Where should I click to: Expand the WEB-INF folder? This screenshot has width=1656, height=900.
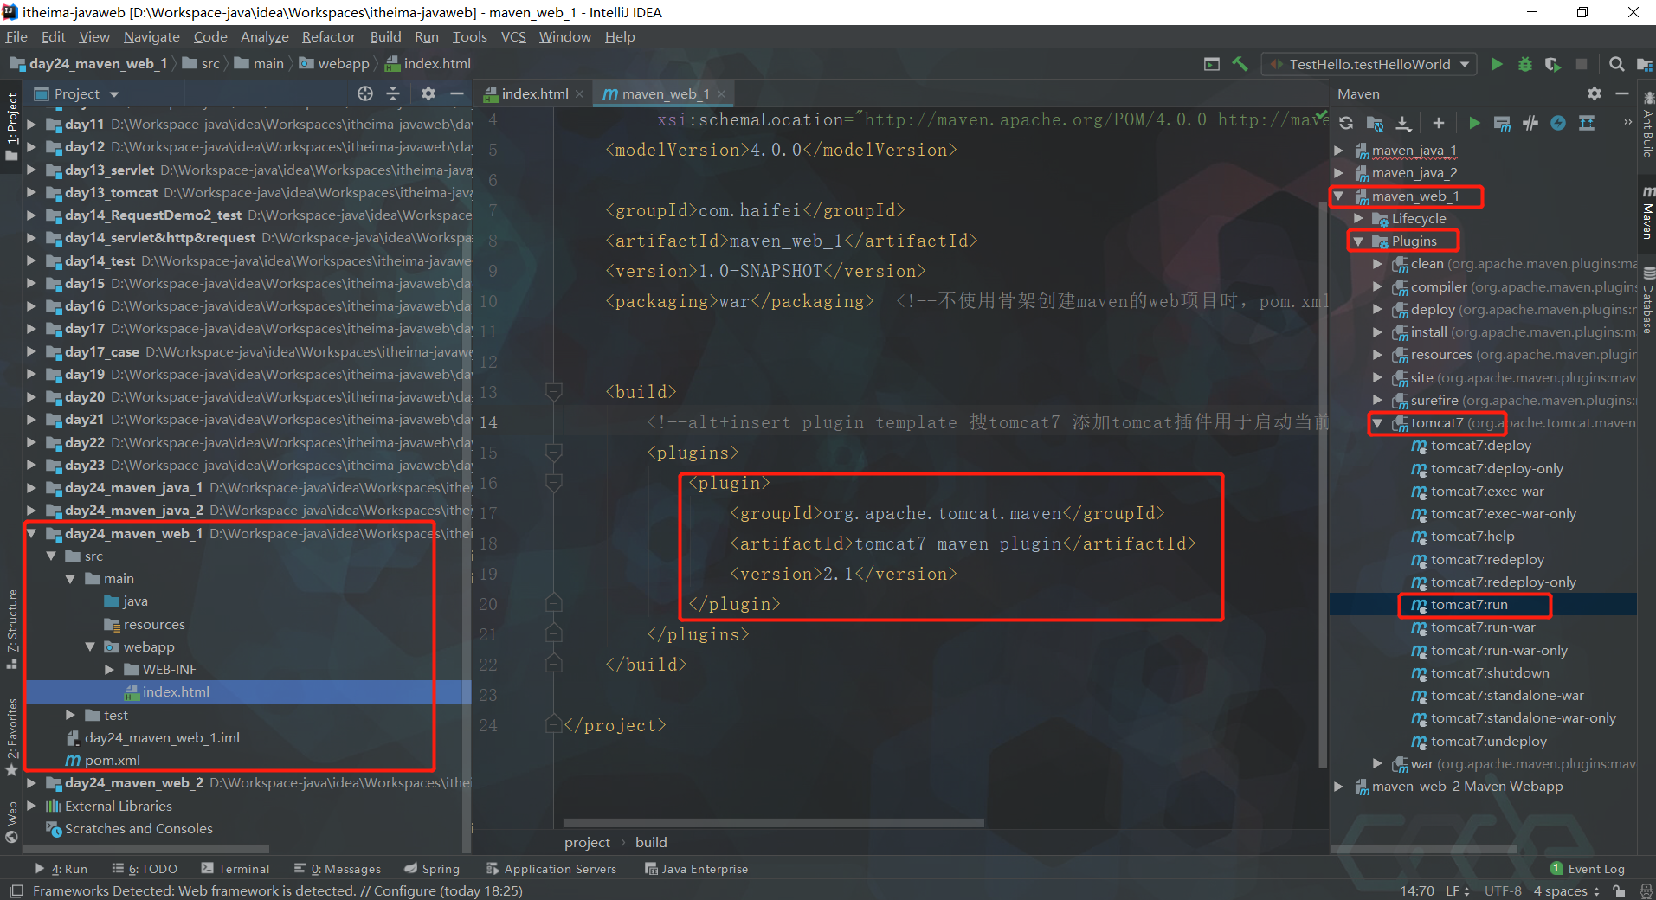click(x=110, y=670)
